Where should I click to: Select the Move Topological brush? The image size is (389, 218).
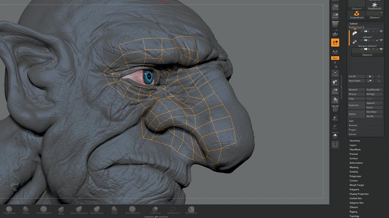pyautogui.click(x=79, y=210)
